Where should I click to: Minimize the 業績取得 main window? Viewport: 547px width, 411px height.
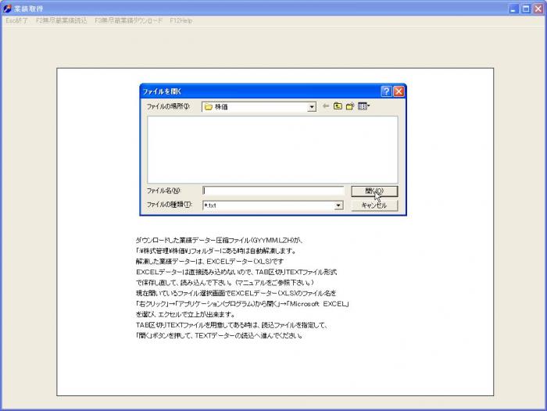pyautogui.click(x=513, y=8)
